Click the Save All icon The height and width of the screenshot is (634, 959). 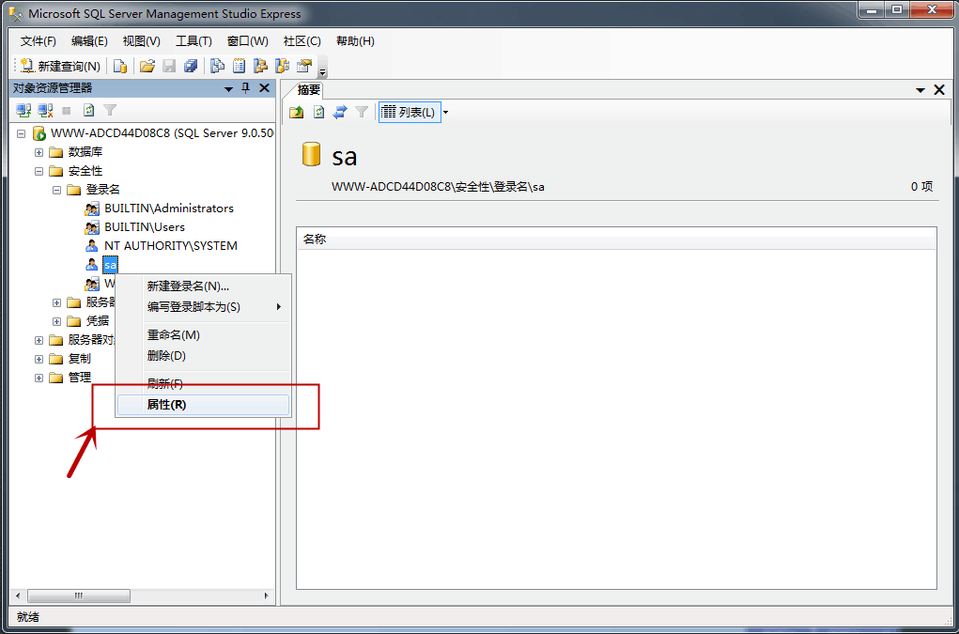point(191,66)
